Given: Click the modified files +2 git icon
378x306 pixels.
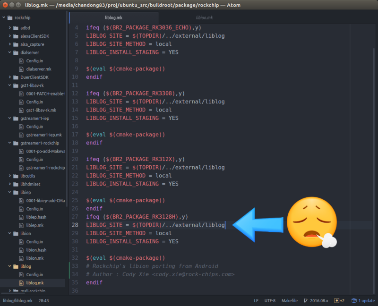Looking at the screenshot, I should [x=339, y=300].
